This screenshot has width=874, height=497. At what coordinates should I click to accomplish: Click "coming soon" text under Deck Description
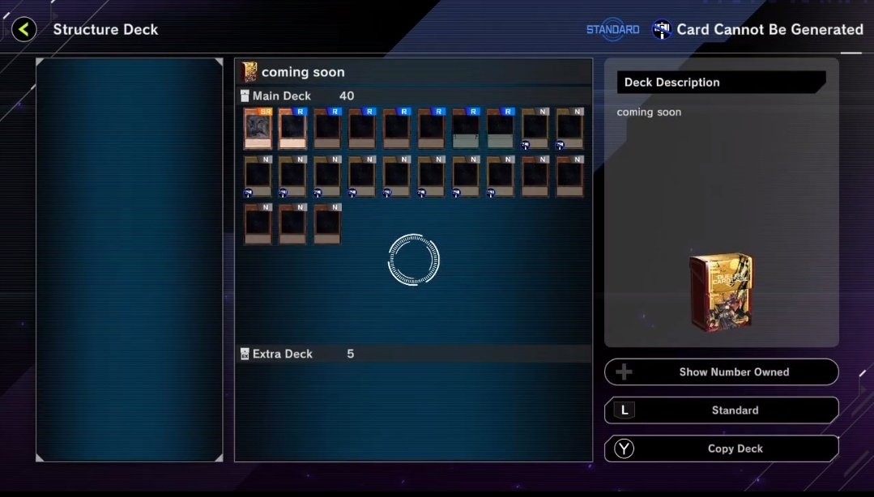point(649,112)
